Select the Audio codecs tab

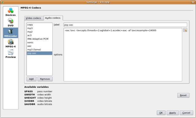pyautogui.click(x=53, y=18)
